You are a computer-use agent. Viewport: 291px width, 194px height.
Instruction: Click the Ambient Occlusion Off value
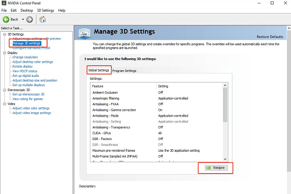pyautogui.click(x=161, y=92)
